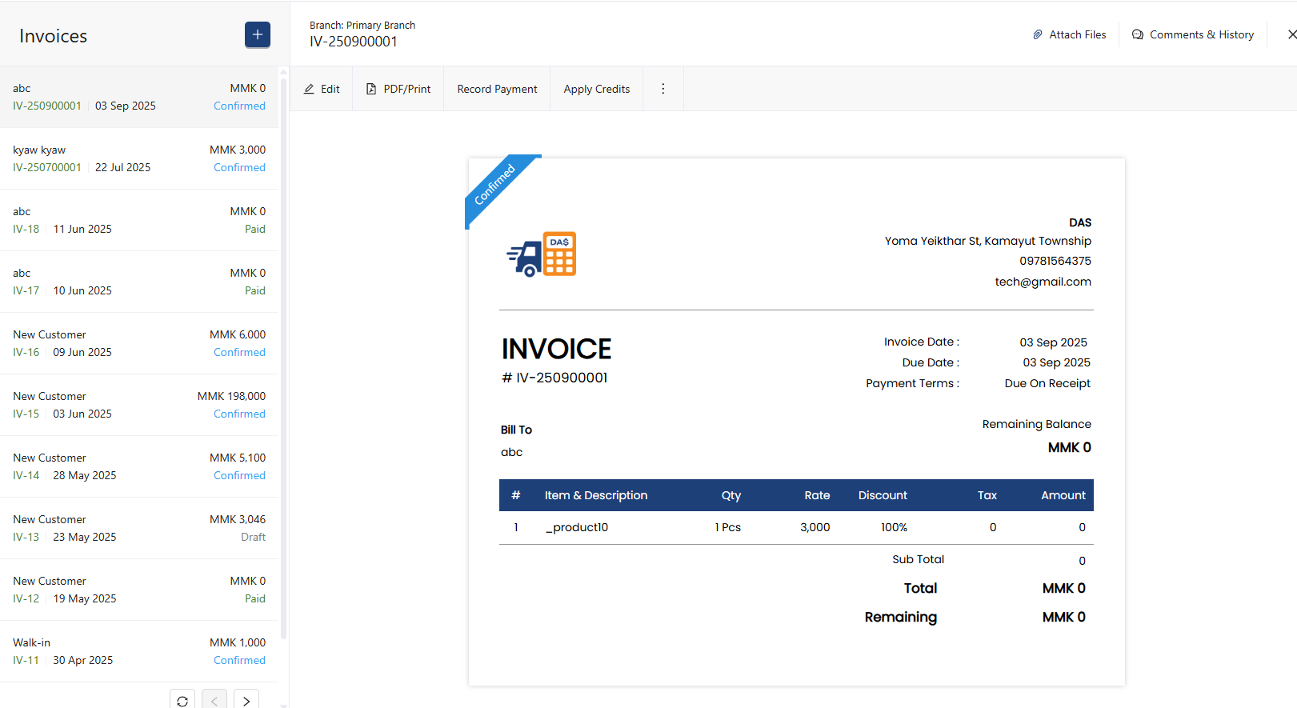Click the tech@gmail.com email

coord(1043,282)
